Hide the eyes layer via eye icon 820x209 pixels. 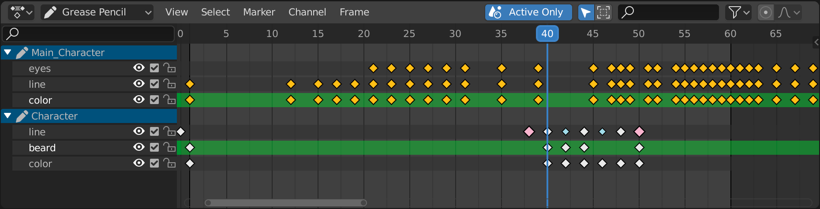click(x=139, y=68)
